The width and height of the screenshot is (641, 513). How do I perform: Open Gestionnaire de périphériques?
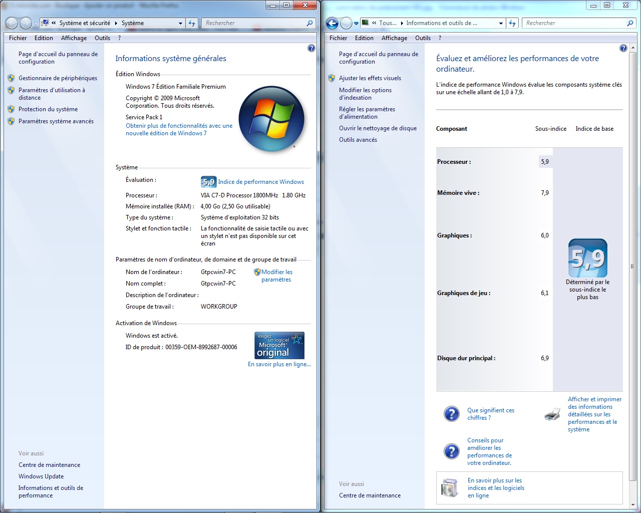pyautogui.click(x=58, y=78)
